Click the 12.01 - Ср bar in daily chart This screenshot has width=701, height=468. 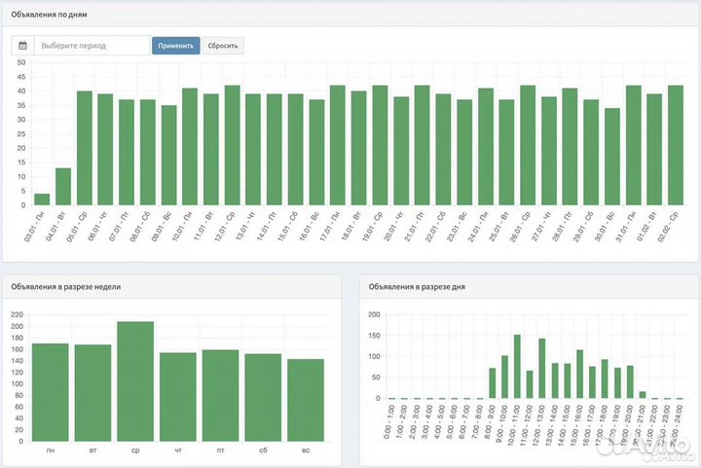tap(232, 146)
